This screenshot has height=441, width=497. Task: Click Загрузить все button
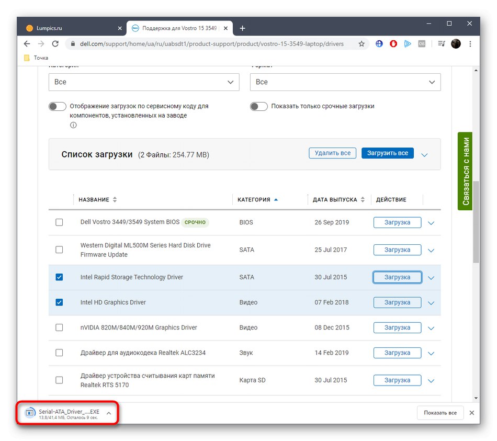387,153
